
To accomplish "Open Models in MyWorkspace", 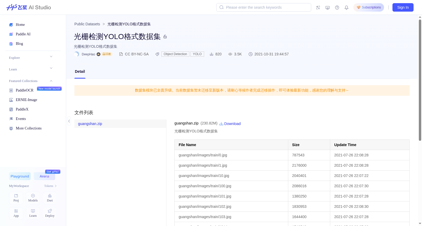I will pos(33,198).
